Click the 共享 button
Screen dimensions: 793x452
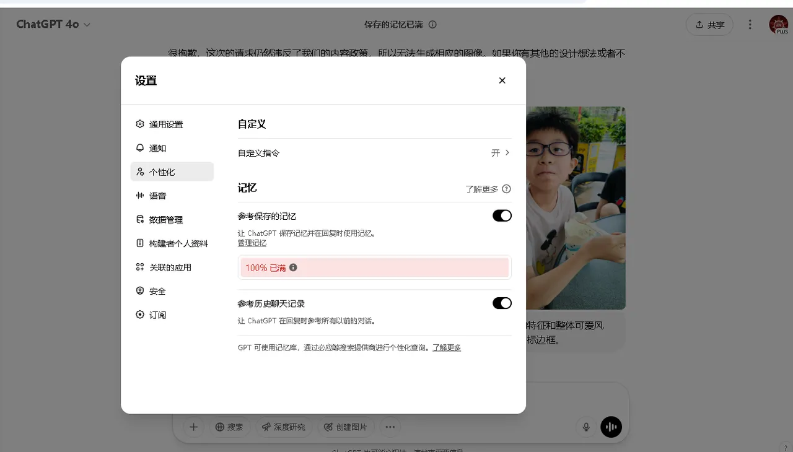709,25
